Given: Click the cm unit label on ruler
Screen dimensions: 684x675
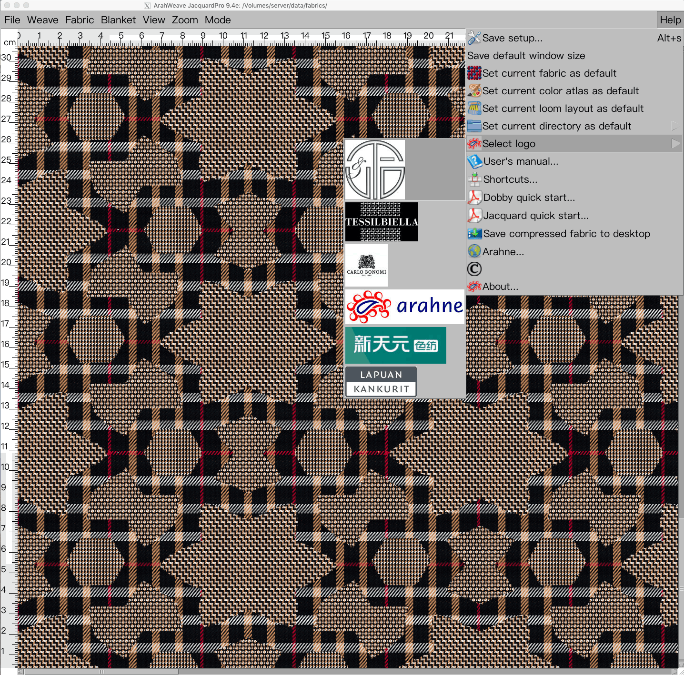Looking at the screenshot, I should tap(10, 42).
